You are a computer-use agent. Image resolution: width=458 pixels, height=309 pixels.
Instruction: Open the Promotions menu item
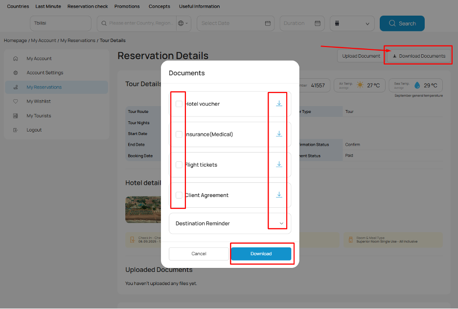click(x=127, y=6)
